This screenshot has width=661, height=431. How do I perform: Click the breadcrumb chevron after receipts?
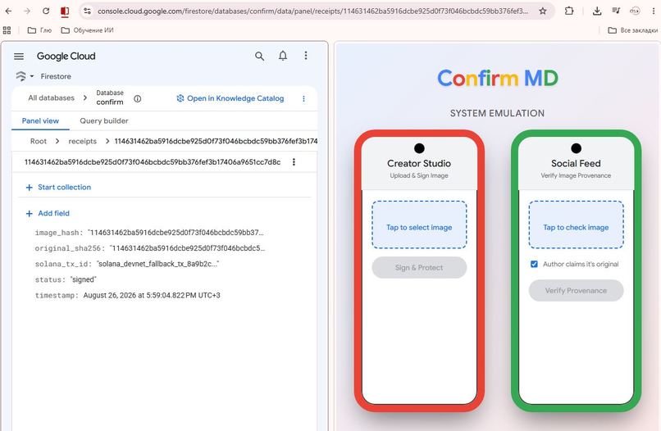pos(107,141)
